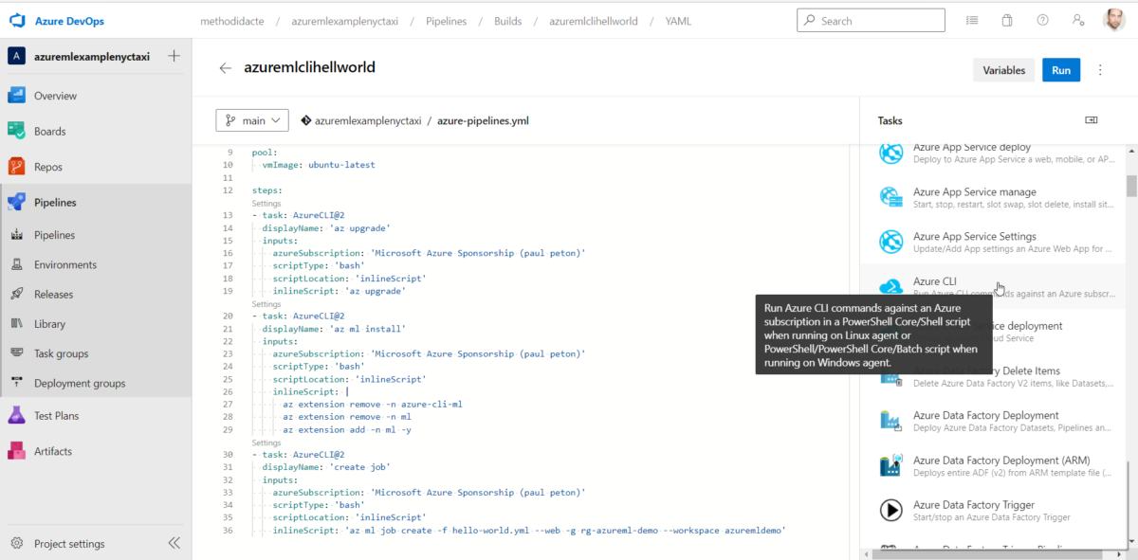
Task: Open the main branch selector dropdown
Action: (251, 120)
